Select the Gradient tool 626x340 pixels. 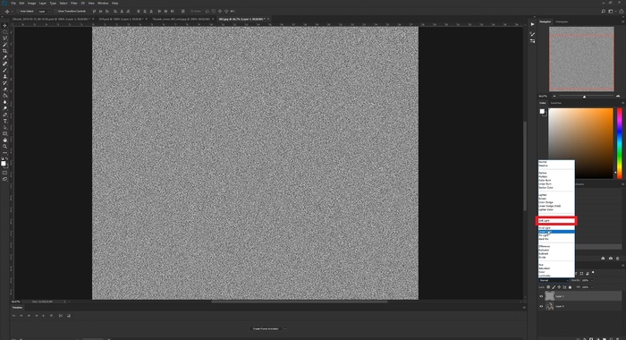coord(4,96)
